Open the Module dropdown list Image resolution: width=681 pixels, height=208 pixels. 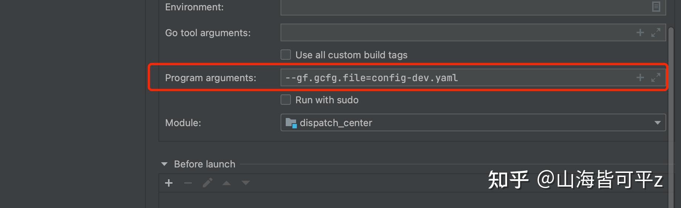pos(657,123)
